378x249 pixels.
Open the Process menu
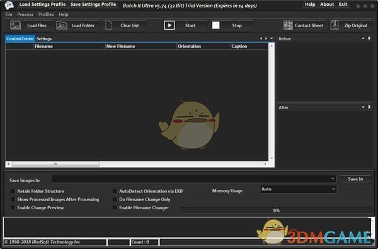click(25, 14)
